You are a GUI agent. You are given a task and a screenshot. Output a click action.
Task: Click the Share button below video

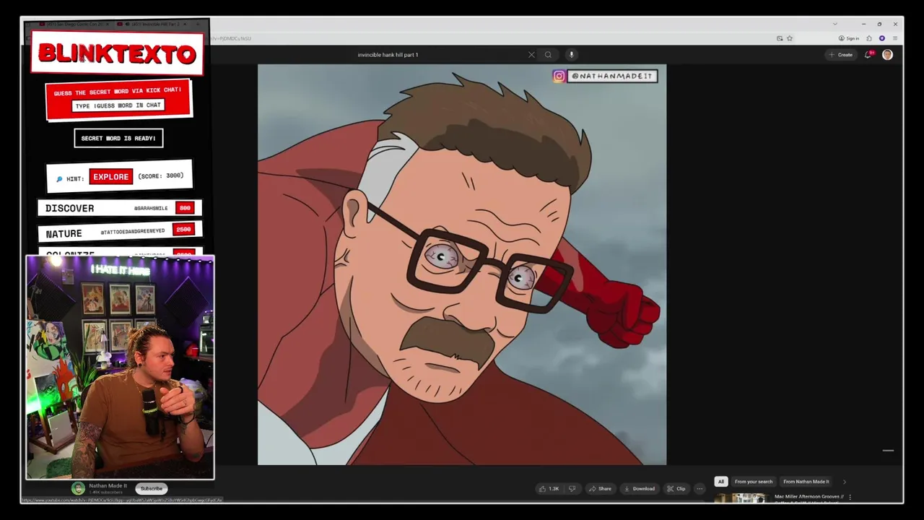pos(600,489)
